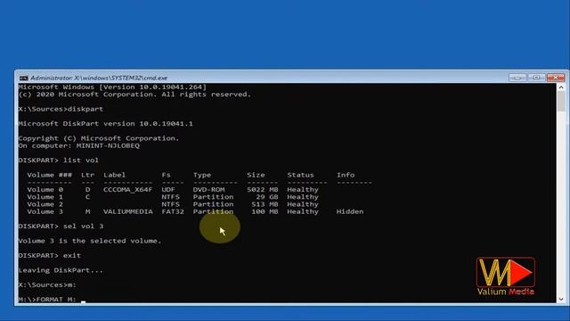Click 'Volume 3 is the selected volume.' line
Viewport: 570px width, 321px height.
click(x=90, y=241)
